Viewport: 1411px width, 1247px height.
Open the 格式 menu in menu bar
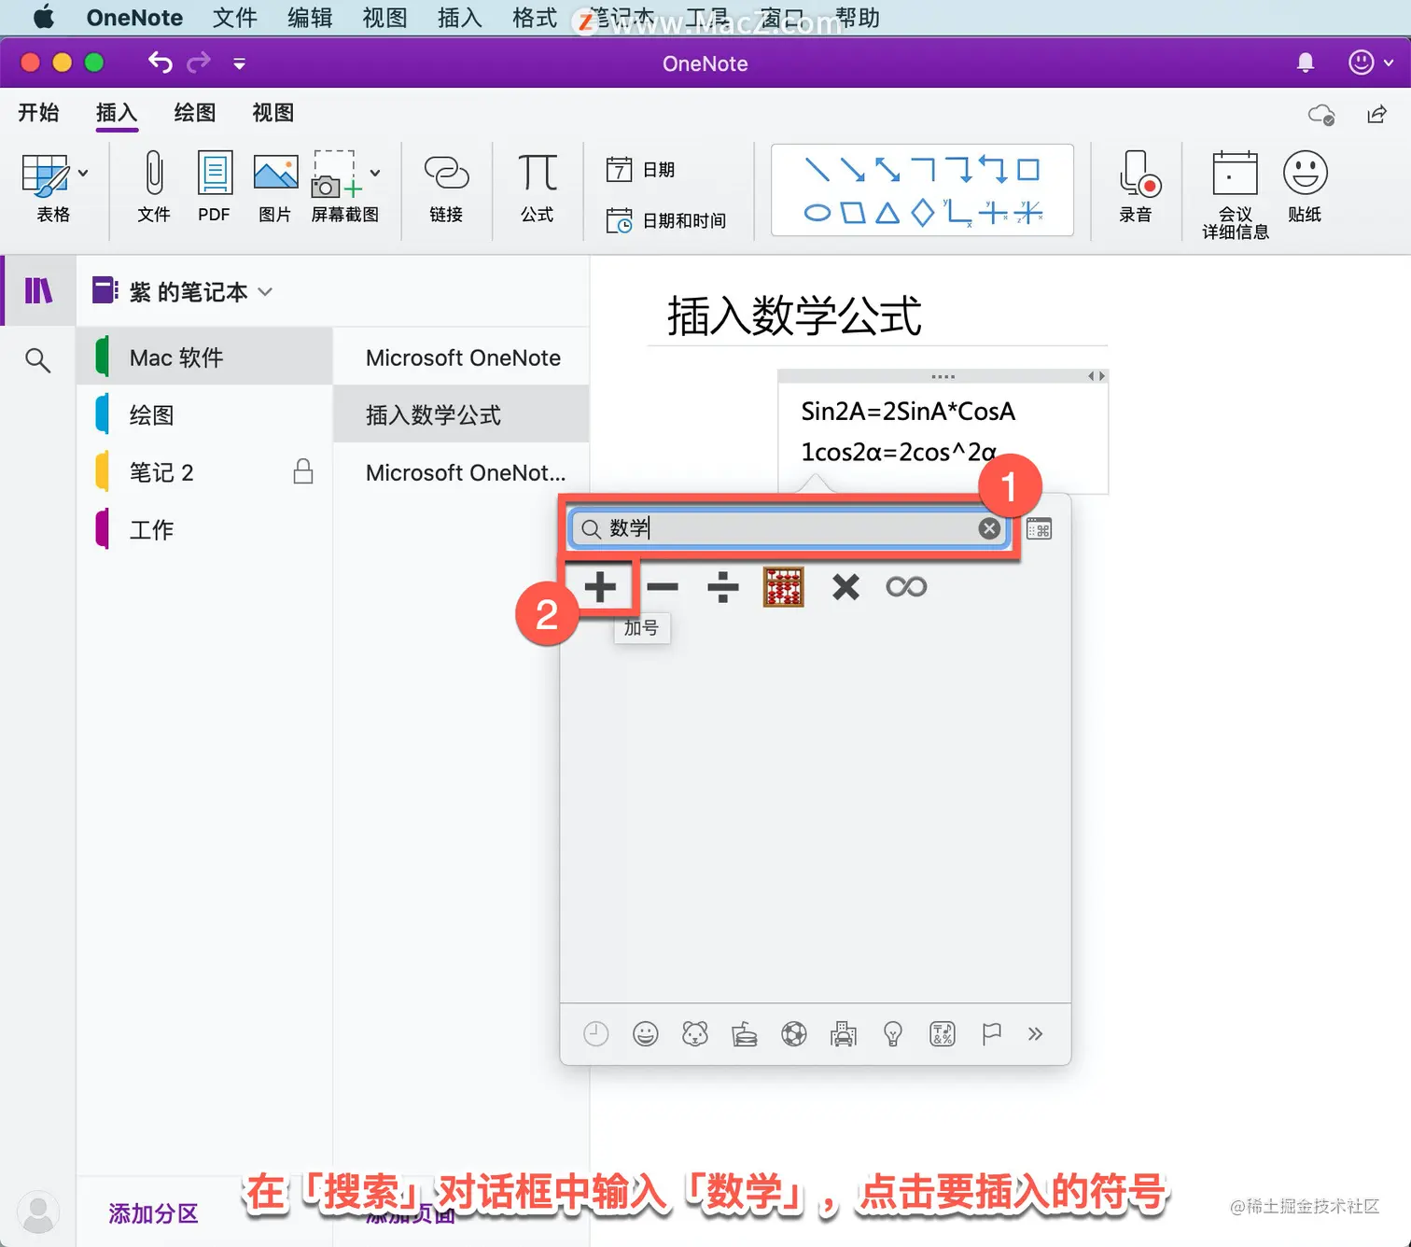coord(535,18)
